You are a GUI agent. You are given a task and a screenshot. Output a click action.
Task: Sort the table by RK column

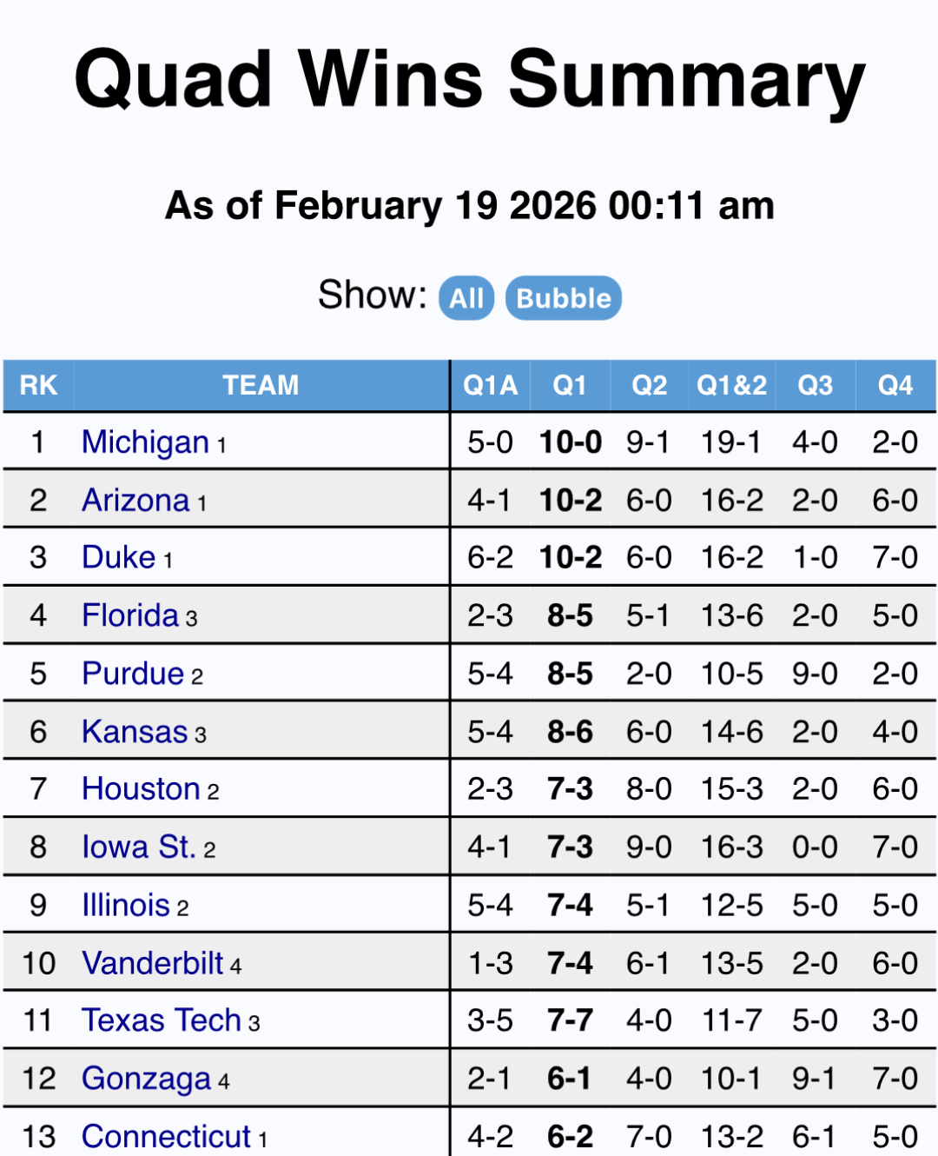point(38,385)
